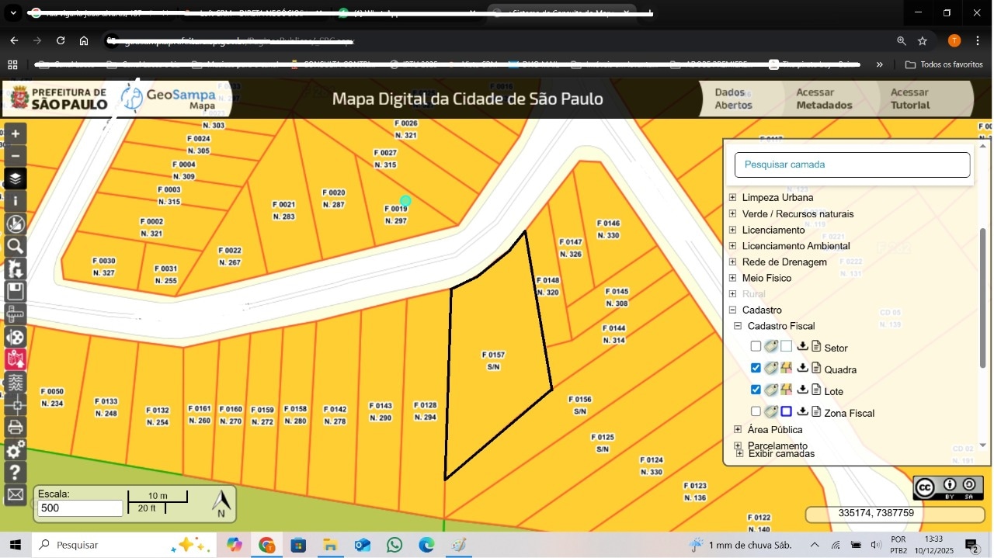Open the settings gears tool

tap(16, 450)
